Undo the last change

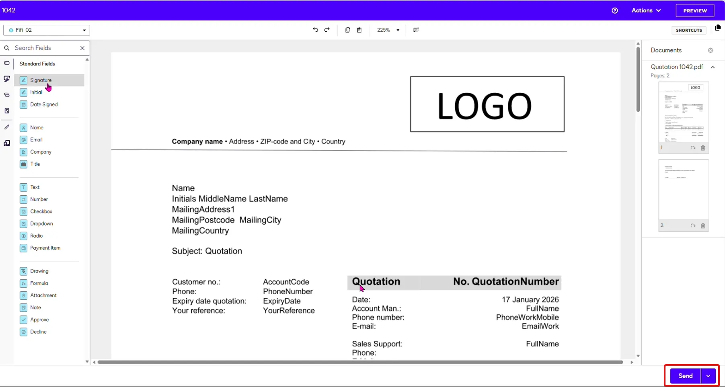[x=315, y=30]
